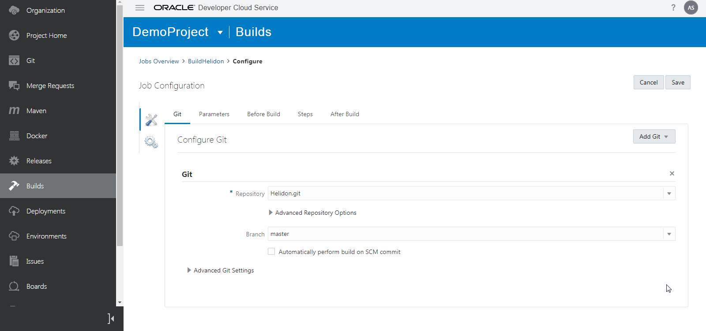Click the AS user avatar
This screenshot has height=331, width=706.
(691, 7)
